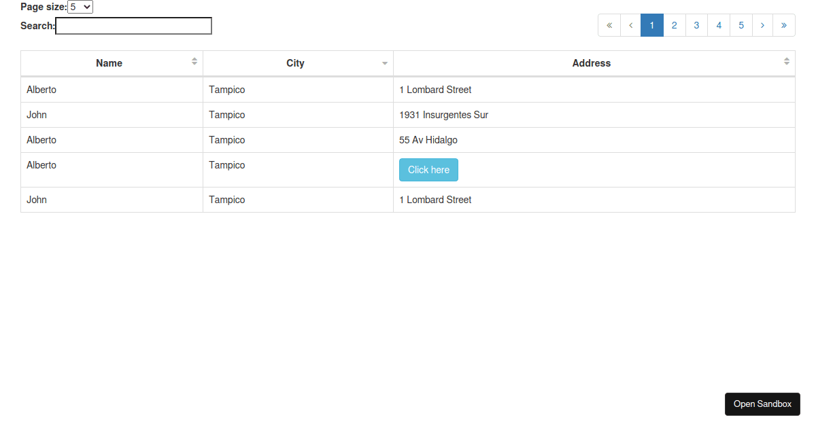Click the sort icon on the Name column
This screenshot has width=816, height=428.
click(x=195, y=63)
